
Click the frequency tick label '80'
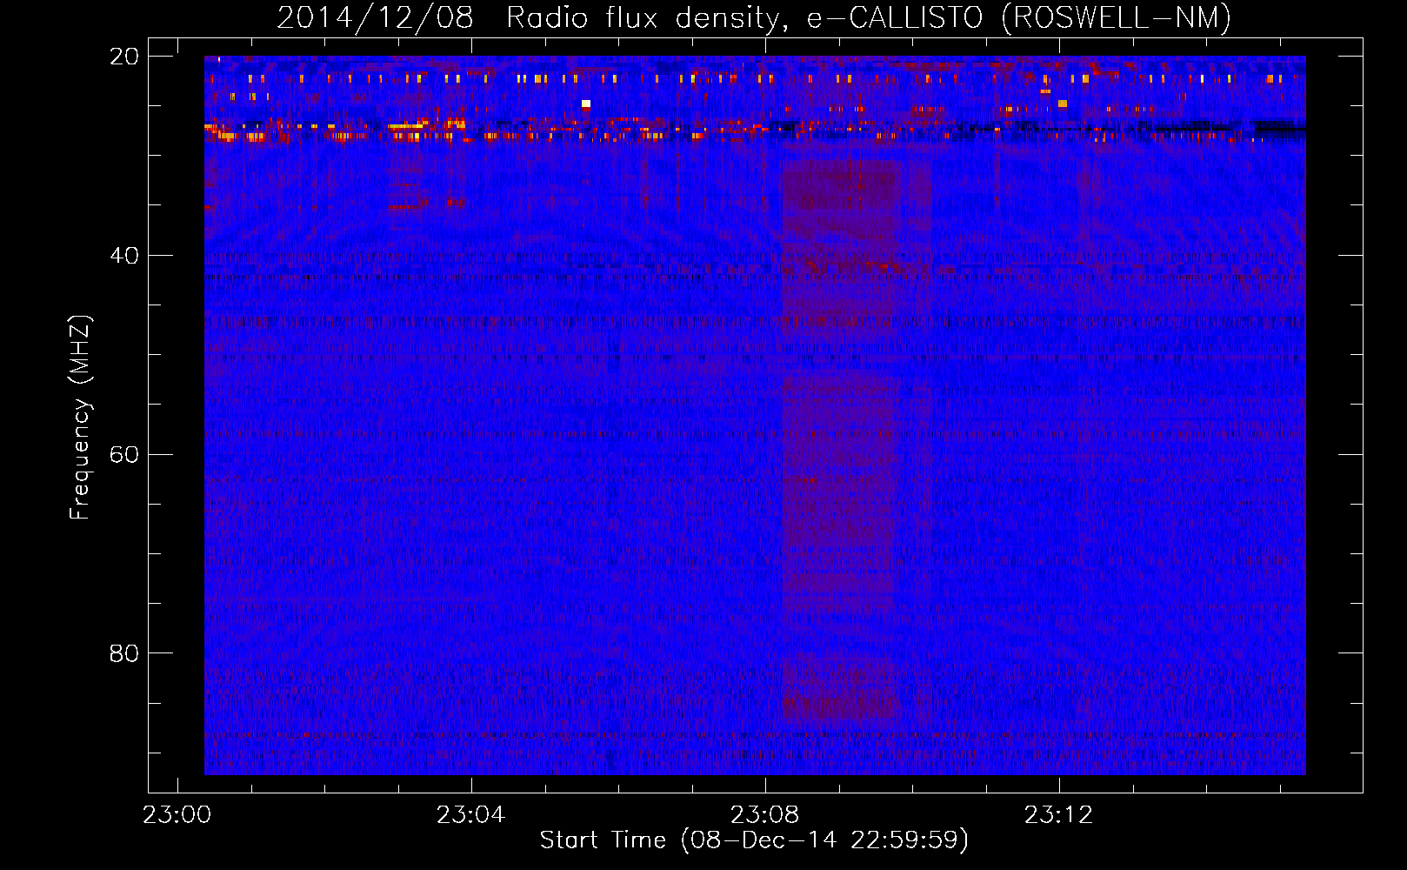(124, 653)
